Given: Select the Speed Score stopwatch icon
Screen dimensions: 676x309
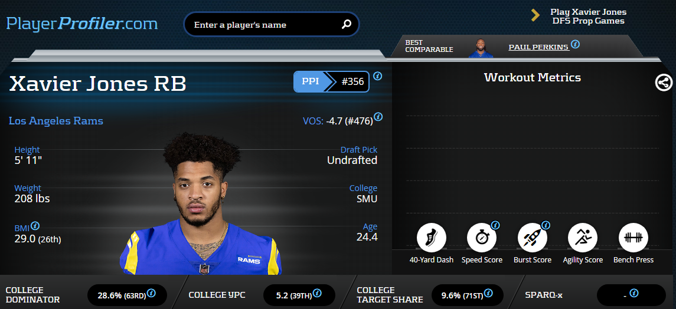Looking at the screenshot, I should coord(482,237).
